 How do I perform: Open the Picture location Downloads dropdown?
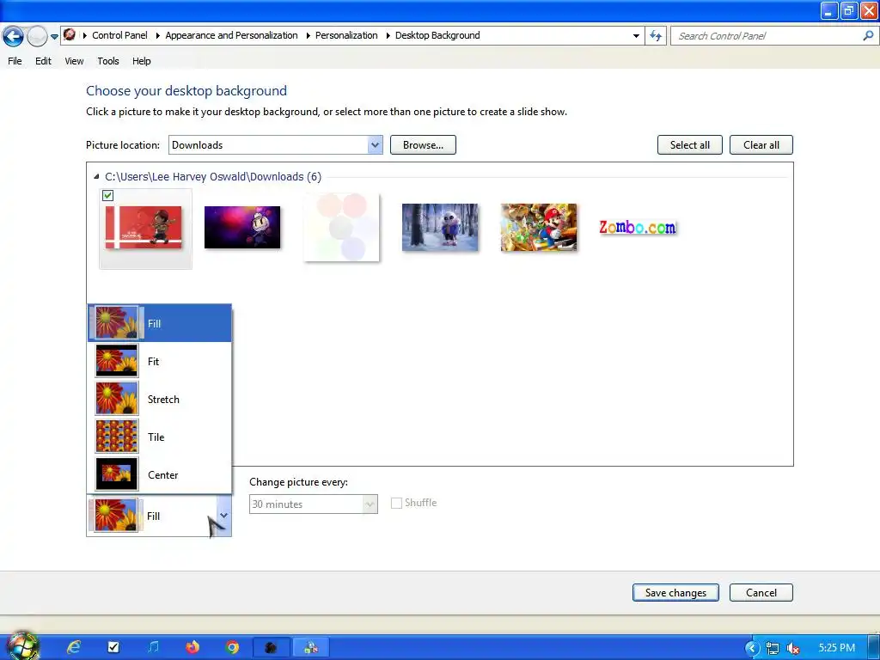(x=276, y=144)
